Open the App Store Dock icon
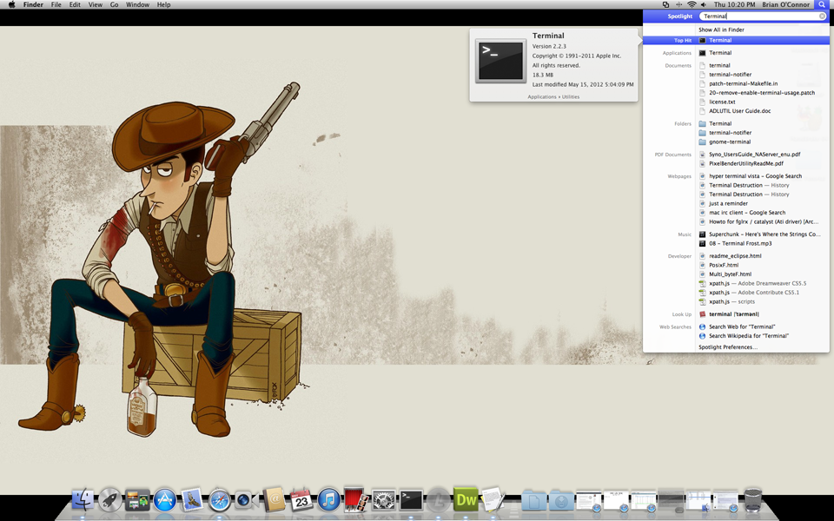Screen dimensions: 834x521 click(165, 500)
